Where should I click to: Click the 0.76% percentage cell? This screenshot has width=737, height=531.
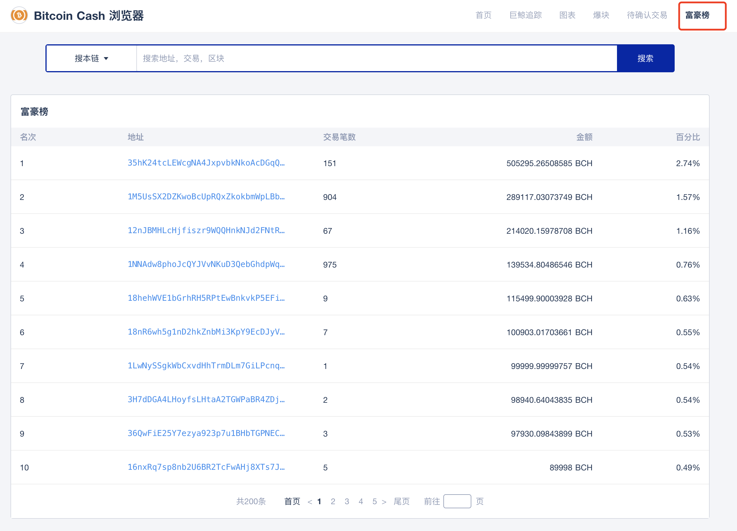(x=688, y=265)
